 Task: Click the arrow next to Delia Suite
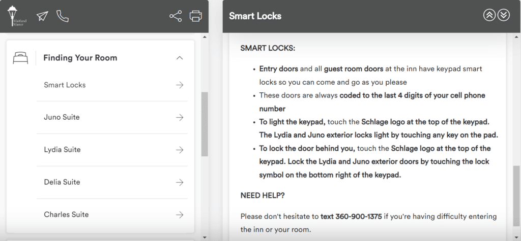tap(180, 182)
